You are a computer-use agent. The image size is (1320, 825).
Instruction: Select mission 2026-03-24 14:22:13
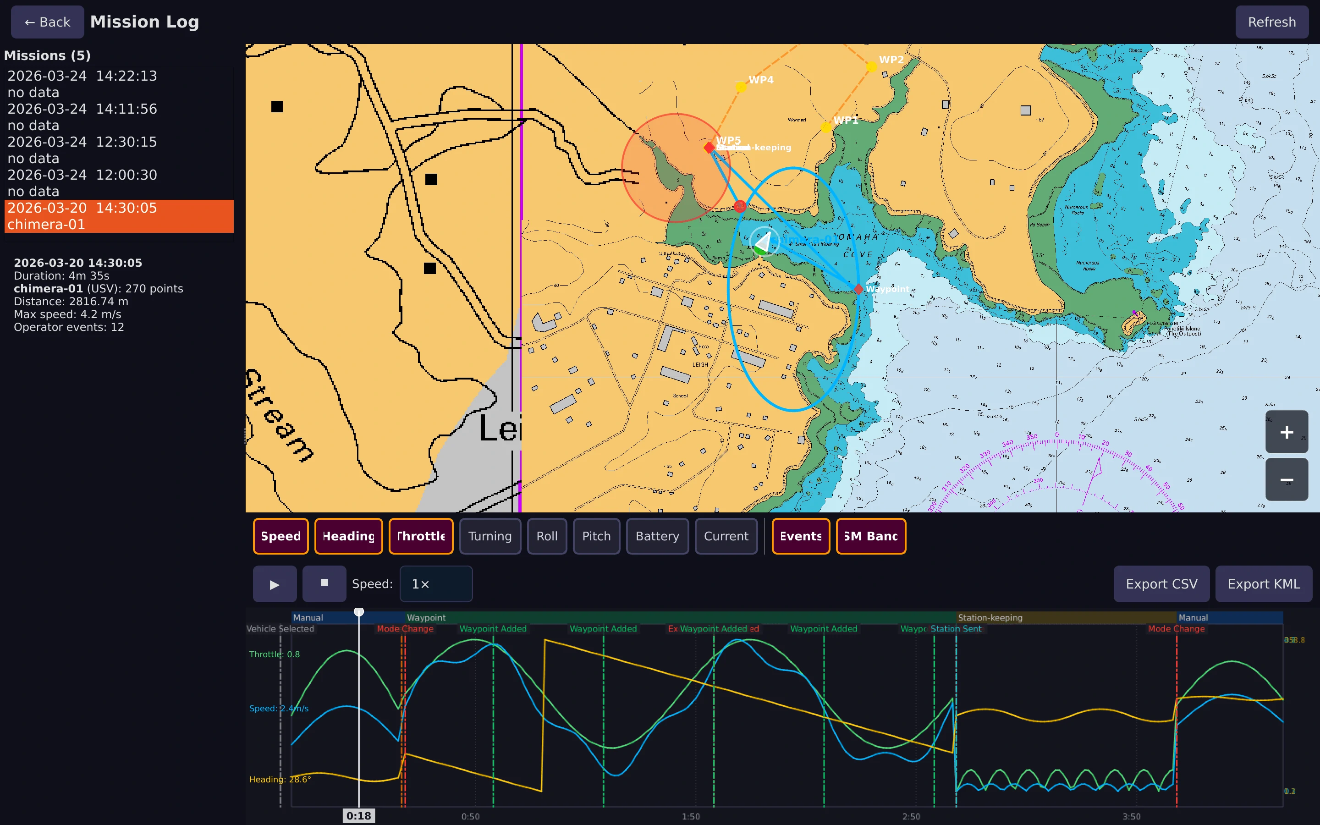click(x=119, y=84)
